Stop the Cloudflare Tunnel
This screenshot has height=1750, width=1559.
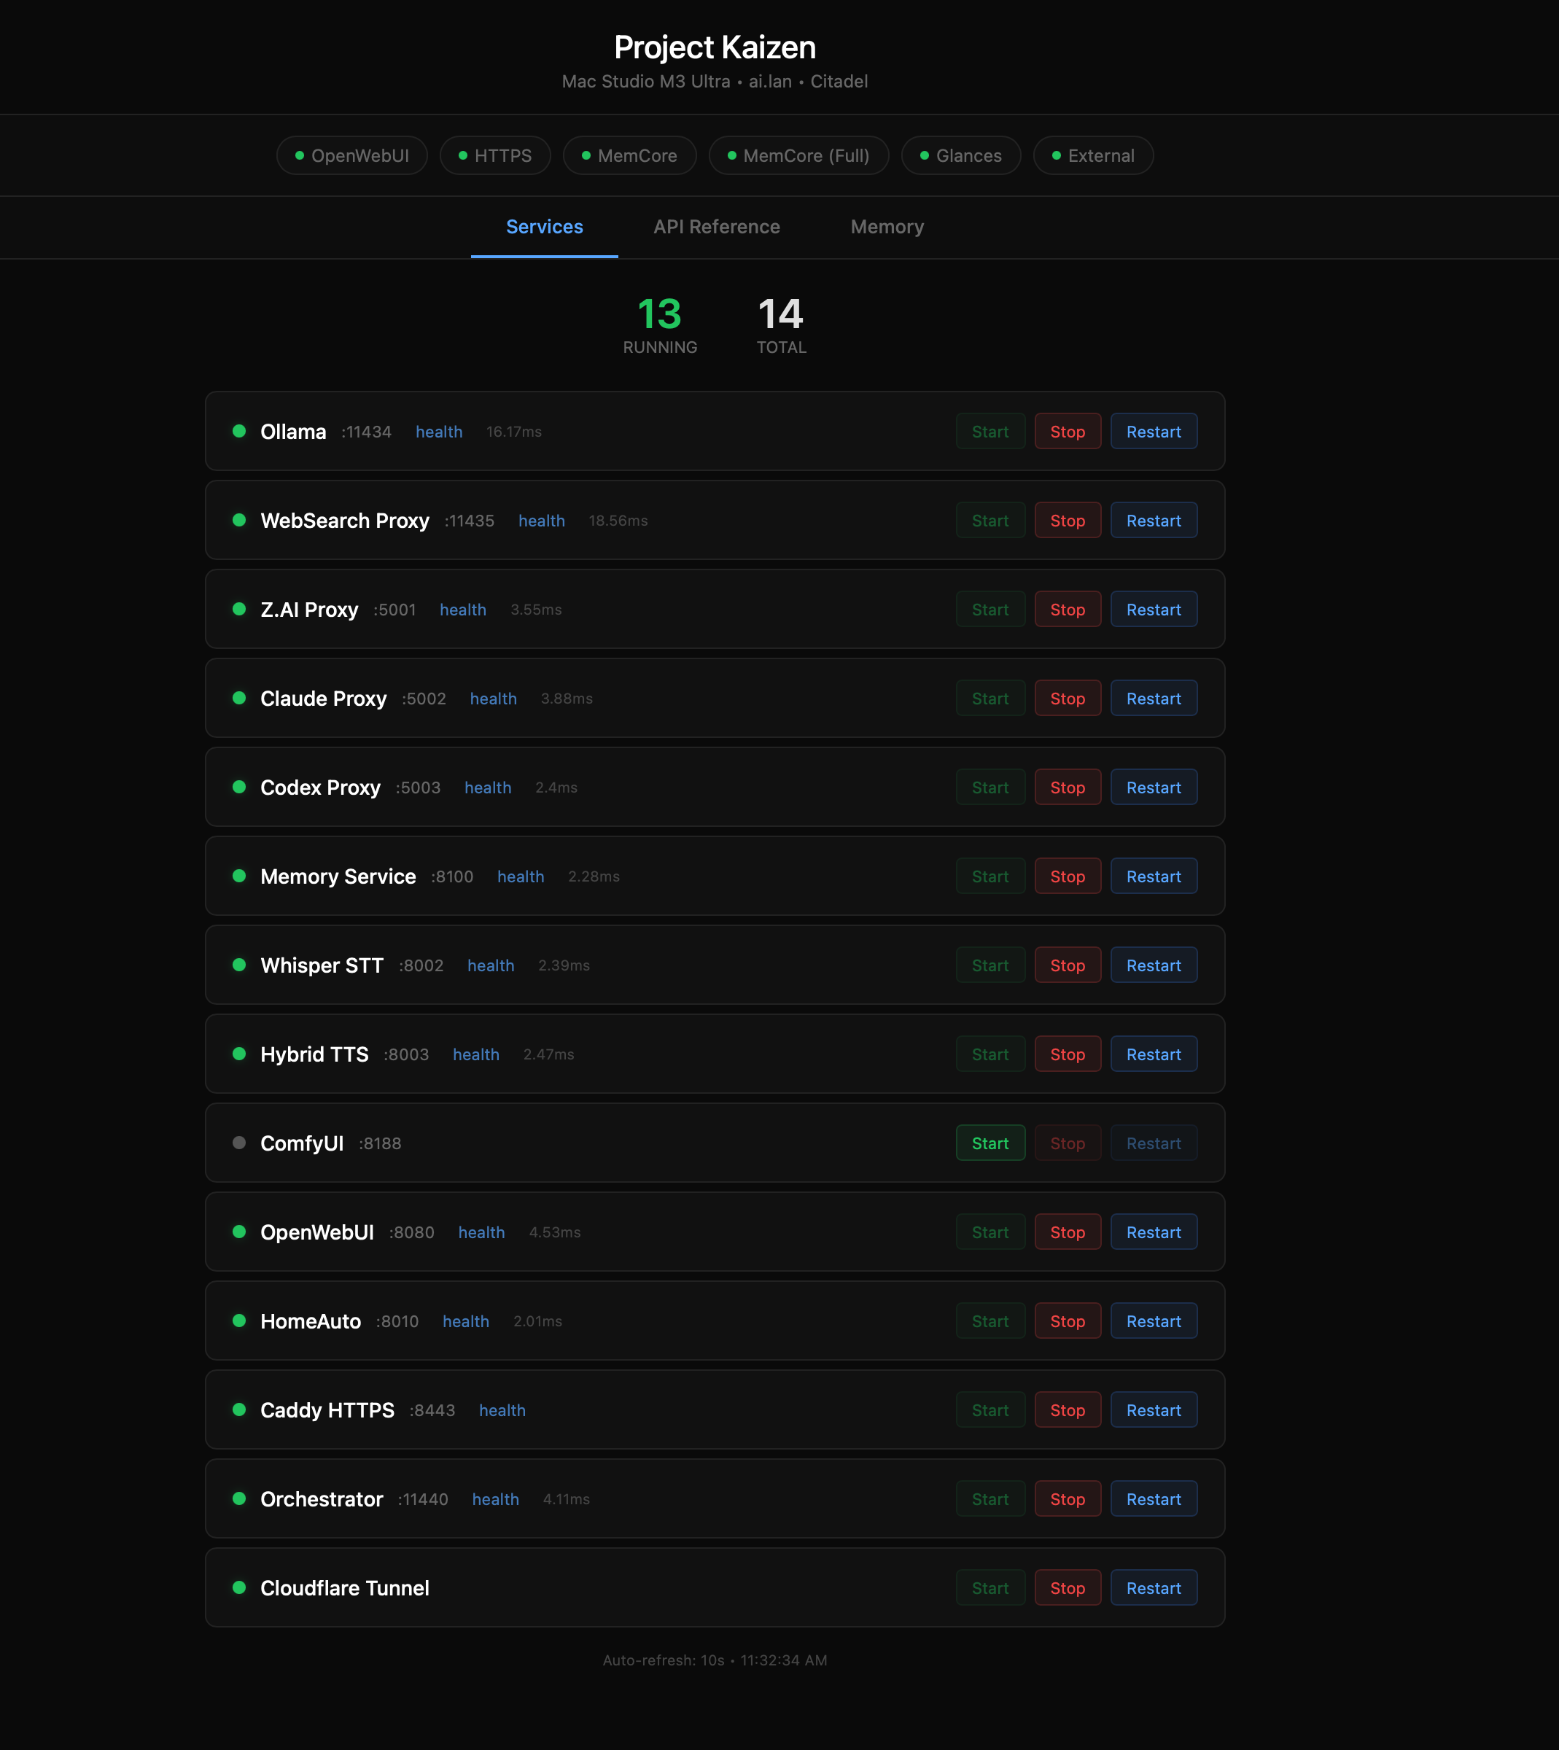(x=1068, y=1587)
